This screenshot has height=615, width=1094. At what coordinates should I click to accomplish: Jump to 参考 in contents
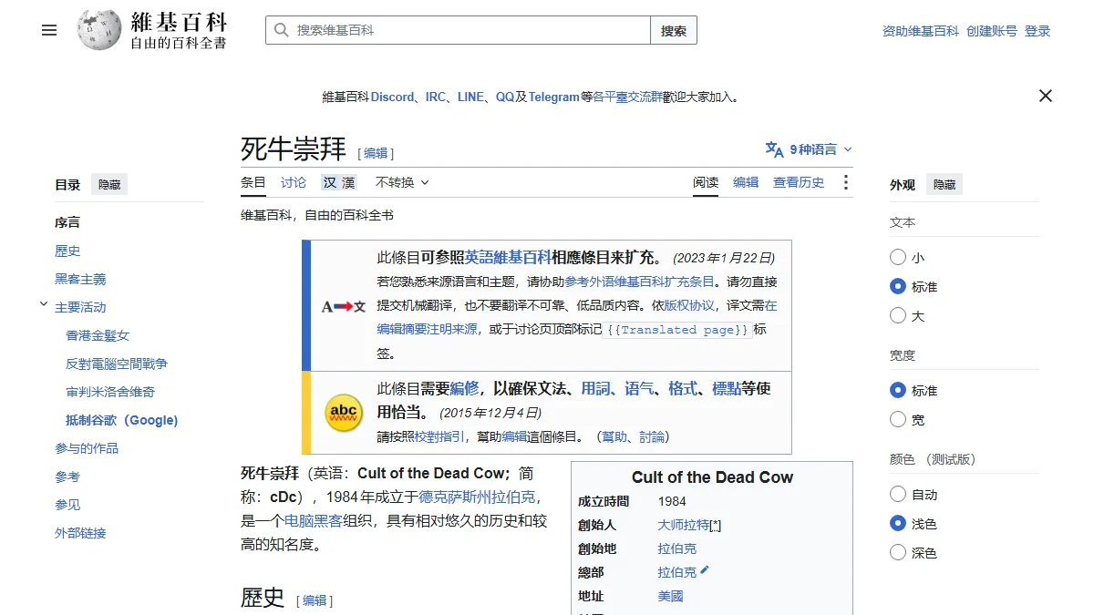67,477
